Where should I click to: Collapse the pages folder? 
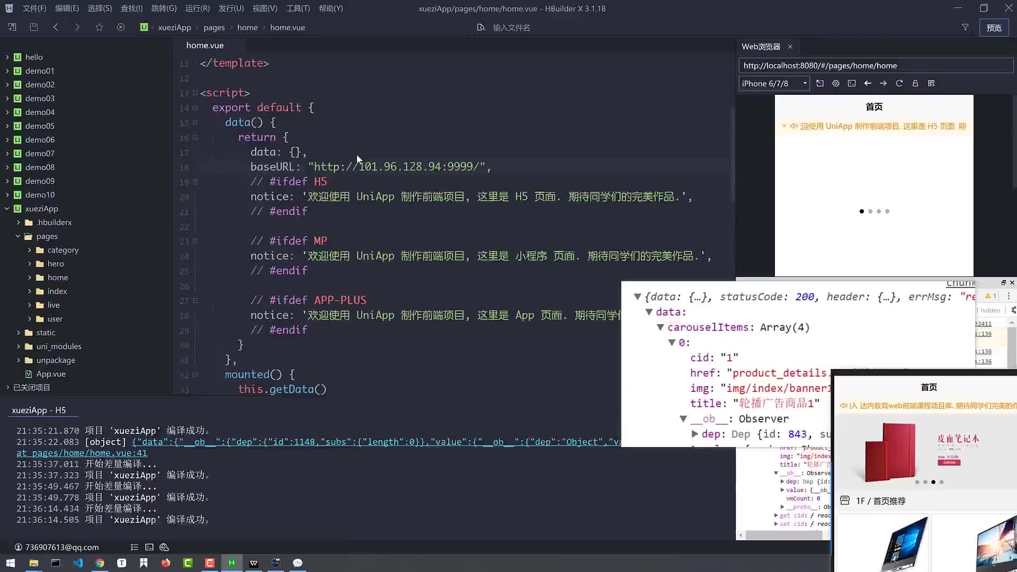(x=18, y=236)
